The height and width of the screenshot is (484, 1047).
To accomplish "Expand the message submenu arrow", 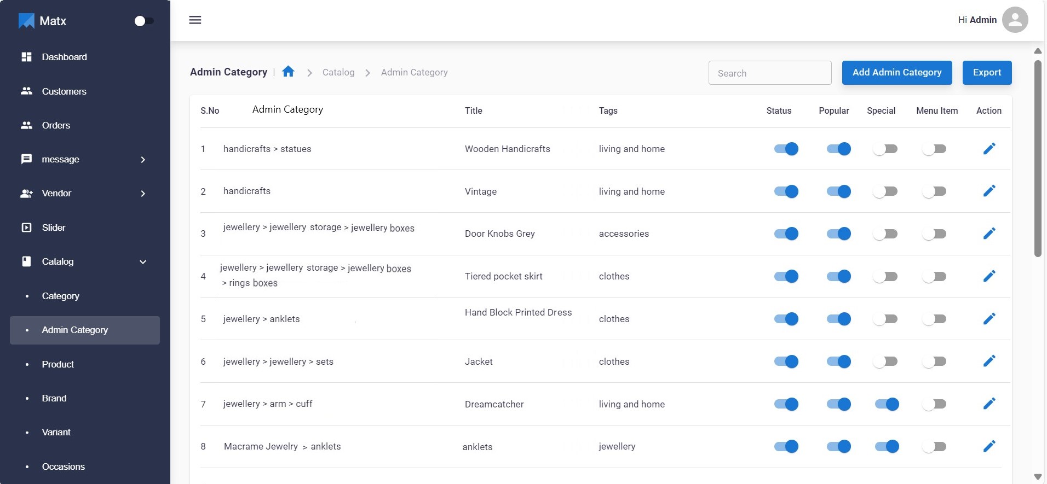I will click(x=143, y=160).
